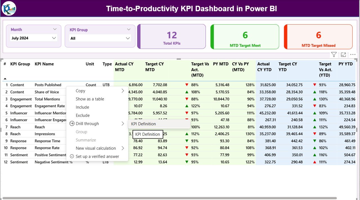
Task: Click the Drill through circular arrow icon
Action: point(73,123)
